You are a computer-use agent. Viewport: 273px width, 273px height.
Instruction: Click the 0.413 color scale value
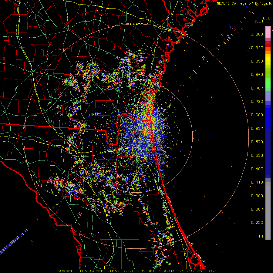[x=257, y=182]
